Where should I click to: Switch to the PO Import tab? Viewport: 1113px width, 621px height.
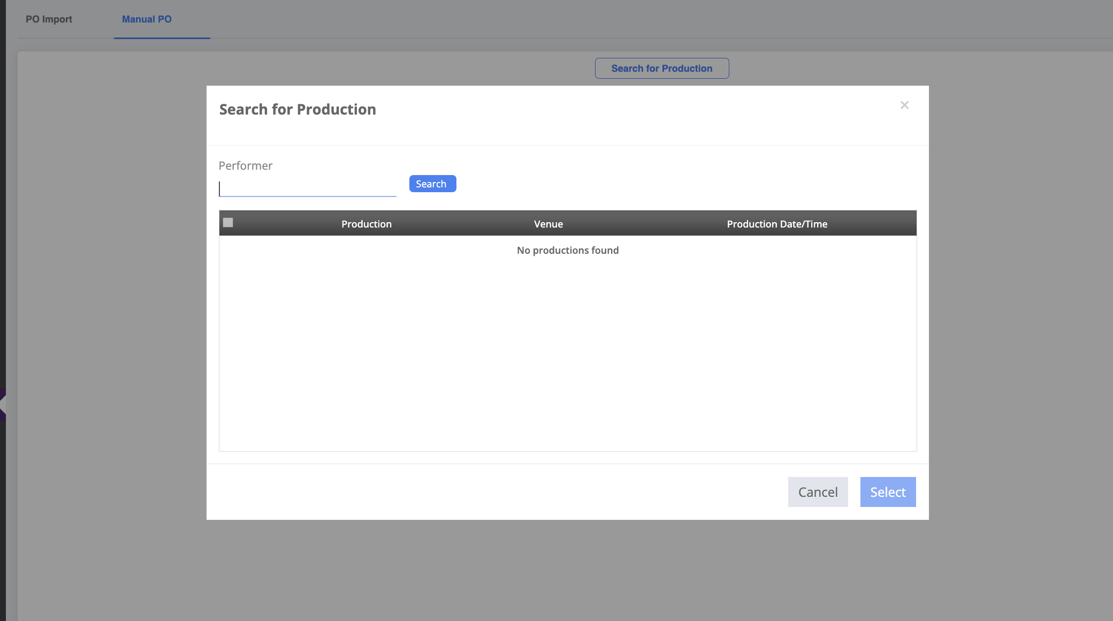(49, 19)
